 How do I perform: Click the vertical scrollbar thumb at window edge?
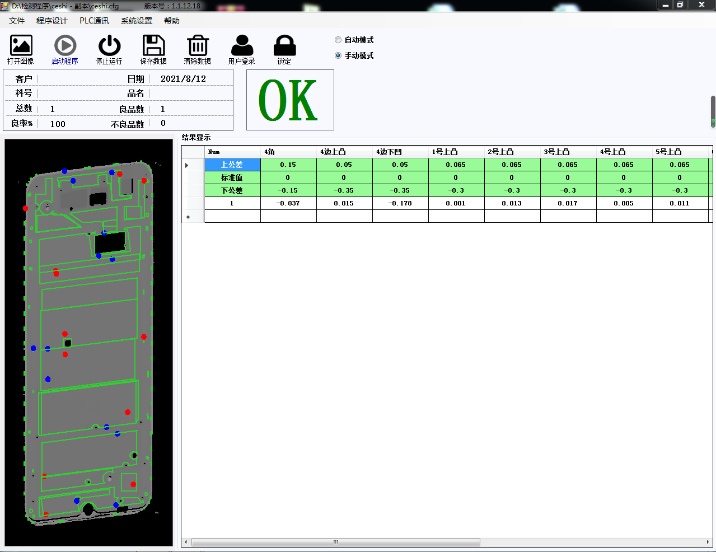713,111
